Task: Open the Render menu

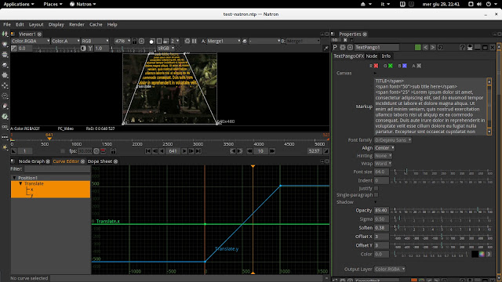Action: click(77, 24)
